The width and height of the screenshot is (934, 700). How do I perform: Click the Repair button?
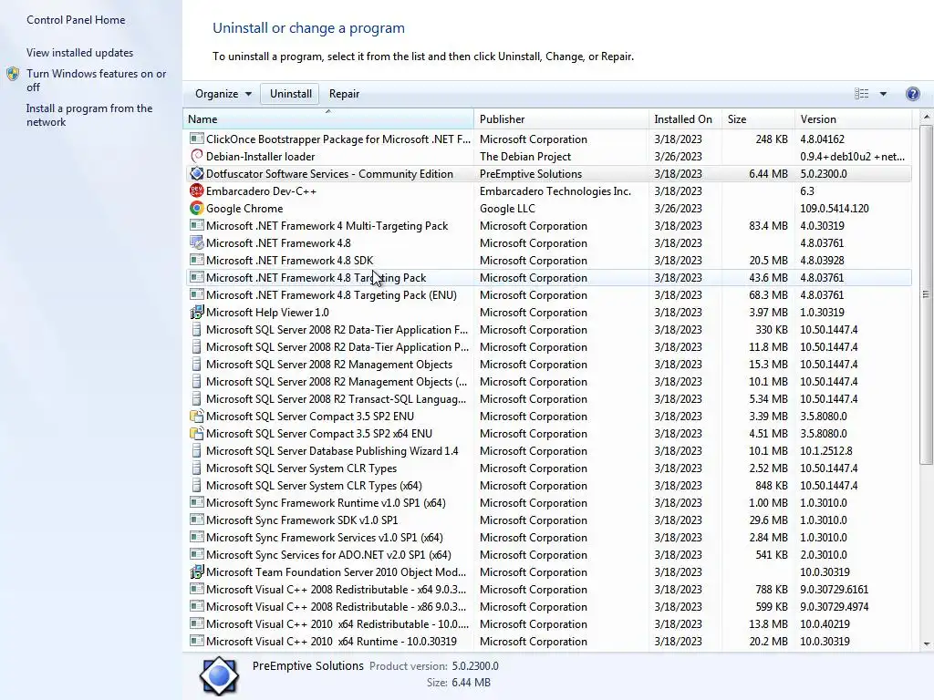344,94
